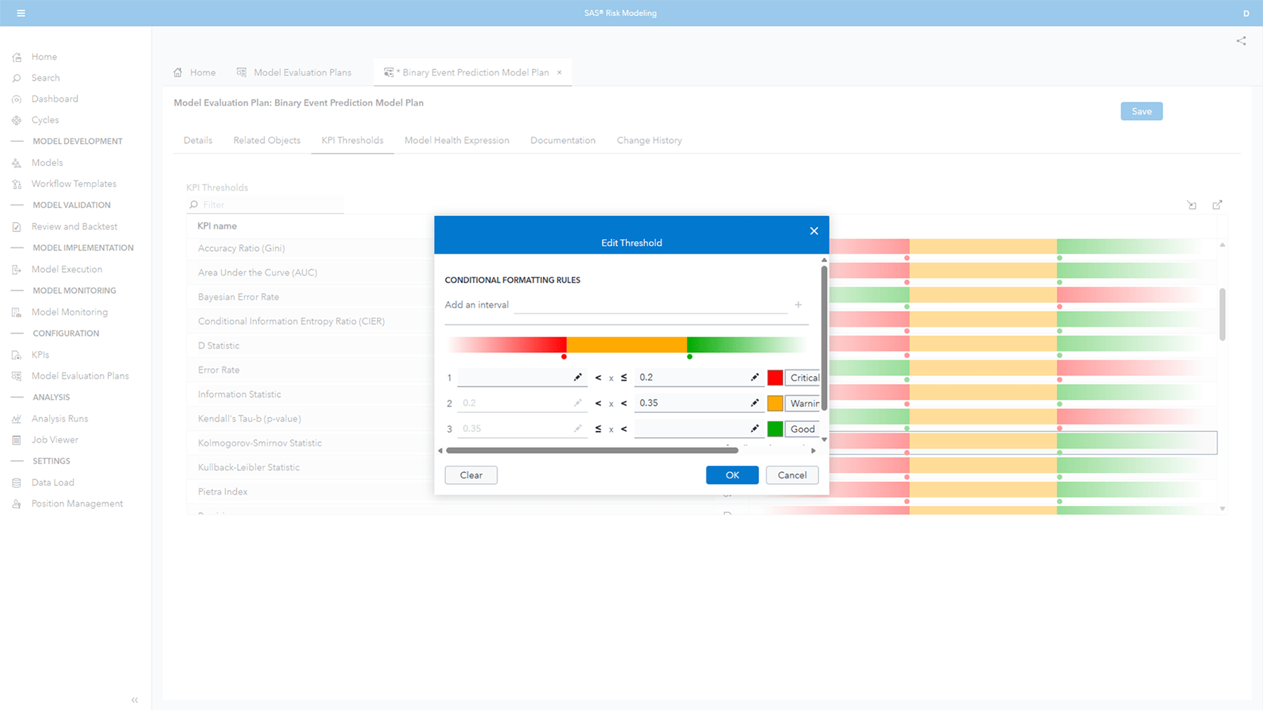This screenshot has height=710, width=1263.
Task: Click the green Good color swatch
Action: pos(775,429)
